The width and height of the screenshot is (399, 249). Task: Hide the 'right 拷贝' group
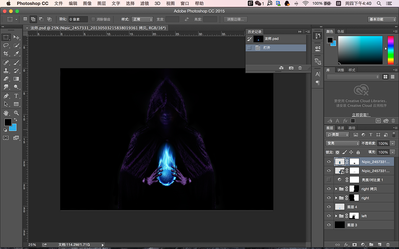pos(329,189)
